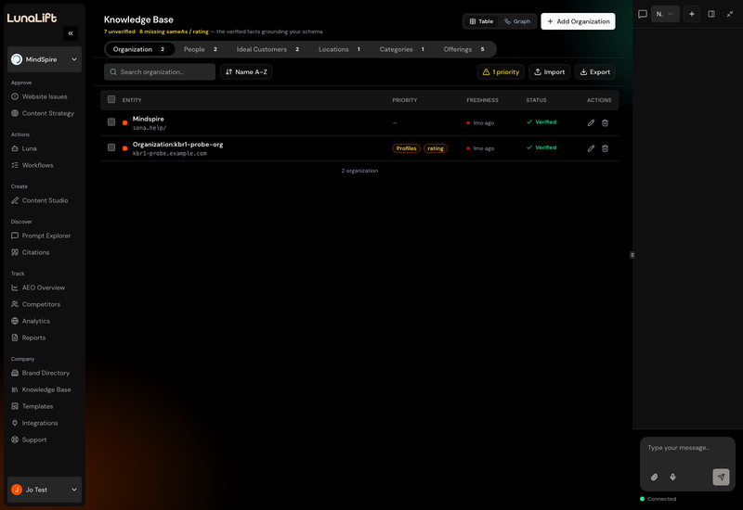Switch to Graph view

coord(517,21)
